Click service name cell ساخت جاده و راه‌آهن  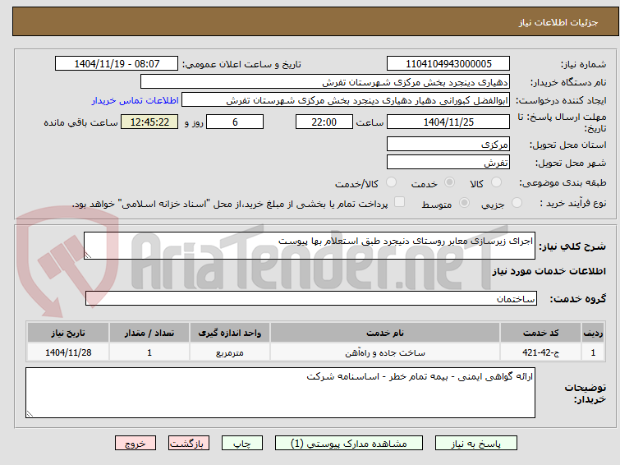point(385,352)
